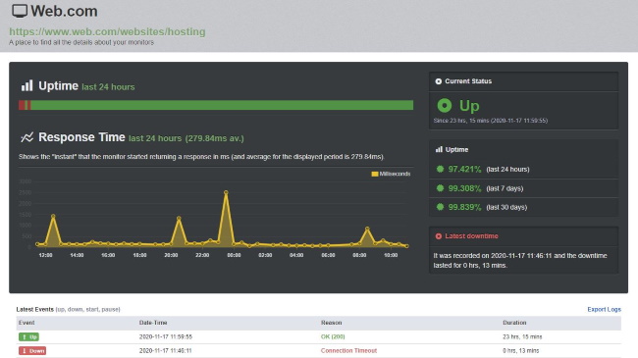Image resolution: width=638 pixels, height=358 pixels.
Task: Select duration 23 hrs, 15 mins cell
Action: (x=522, y=336)
